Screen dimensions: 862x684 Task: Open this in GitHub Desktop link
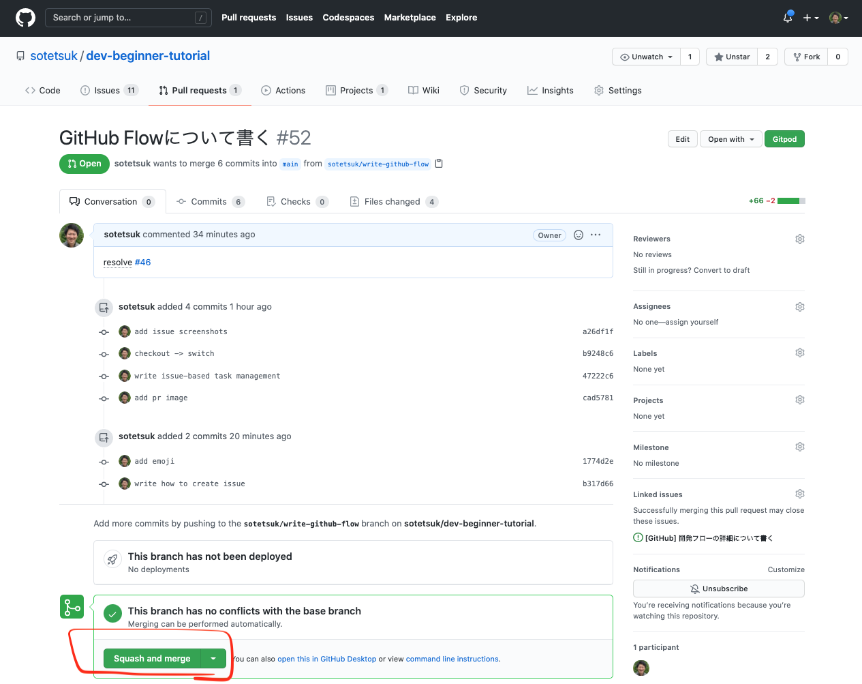(326, 659)
